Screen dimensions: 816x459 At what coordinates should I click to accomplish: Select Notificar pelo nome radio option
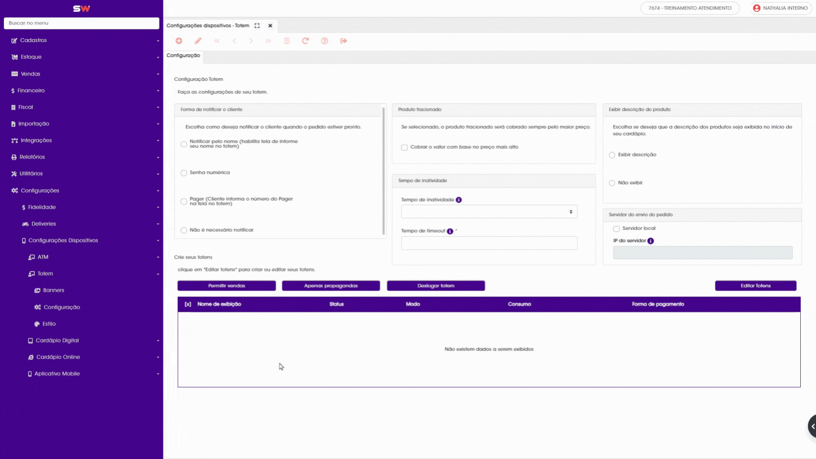point(184,144)
